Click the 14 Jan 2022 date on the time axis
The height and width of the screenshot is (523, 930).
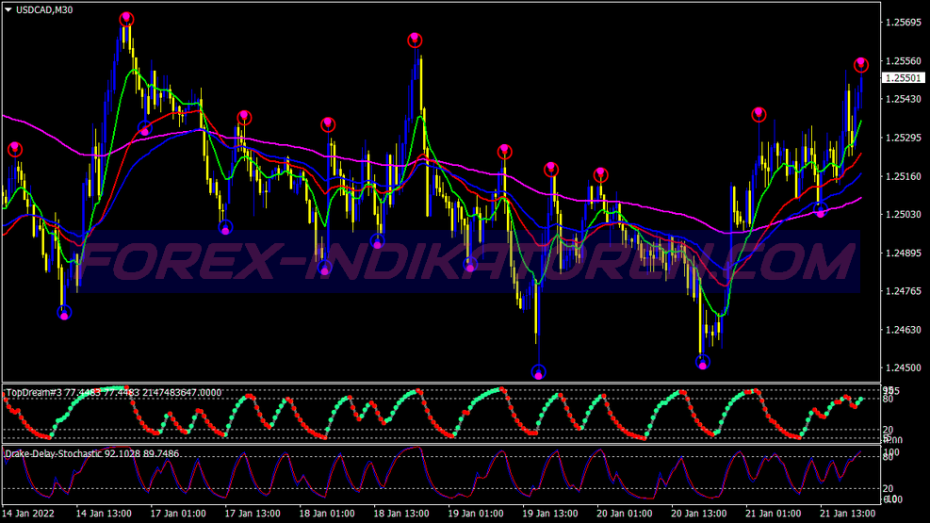pos(28,513)
